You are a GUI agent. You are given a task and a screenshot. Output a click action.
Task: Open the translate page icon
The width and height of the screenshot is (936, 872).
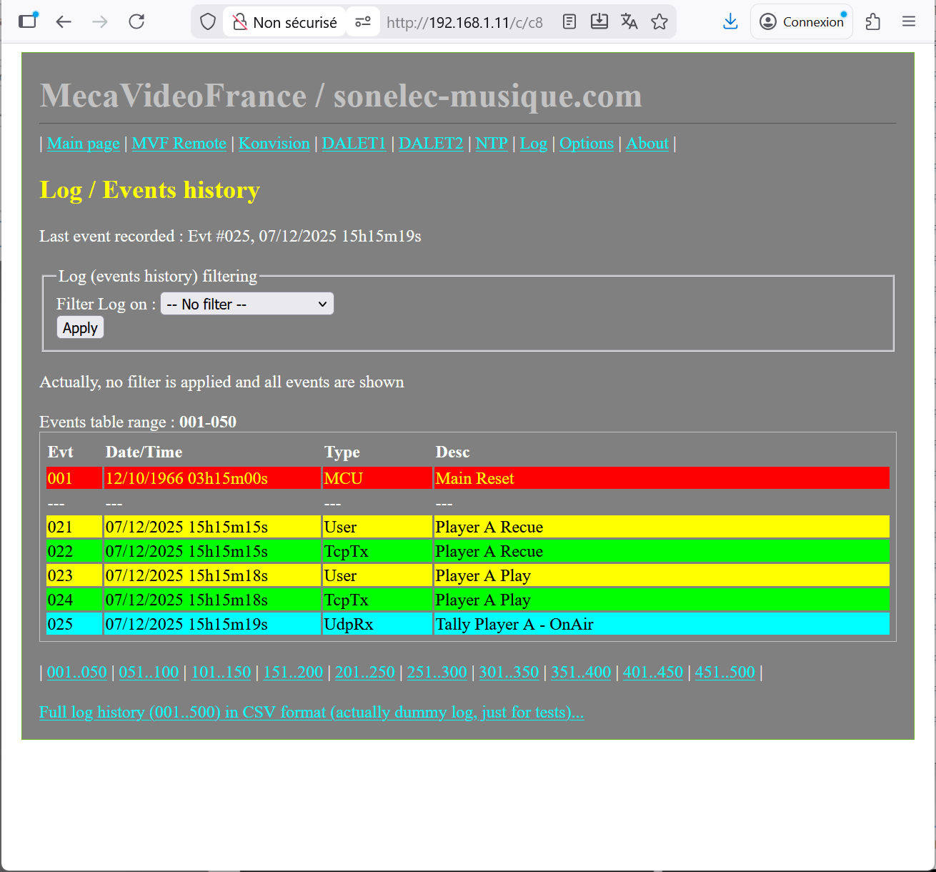[x=629, y=22]
